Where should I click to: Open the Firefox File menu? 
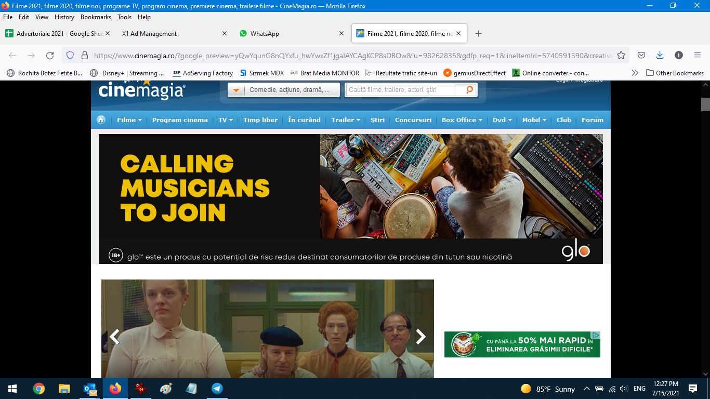click(x=8, y=17)
